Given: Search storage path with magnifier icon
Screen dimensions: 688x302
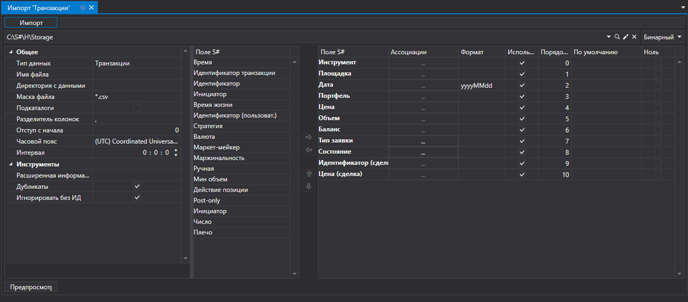Looking at the screenshot, I should point(617,37).
